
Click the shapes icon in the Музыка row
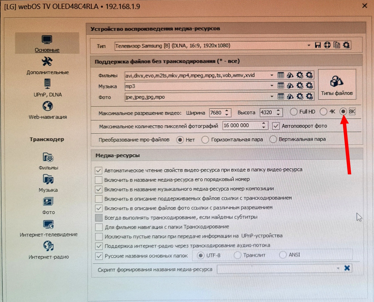click(290, 86)
